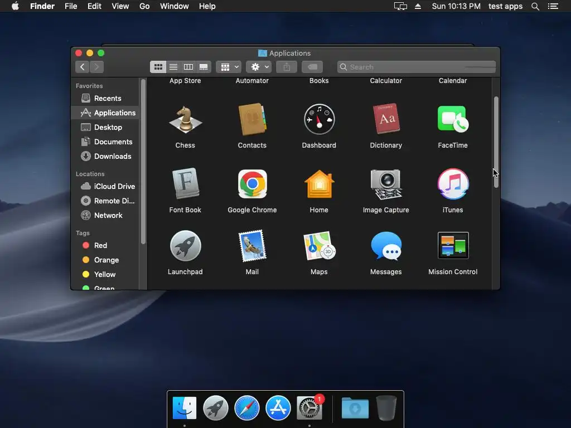Go forward in Finder history
This screenshot has height=428, width=571.
pos(96,67)
